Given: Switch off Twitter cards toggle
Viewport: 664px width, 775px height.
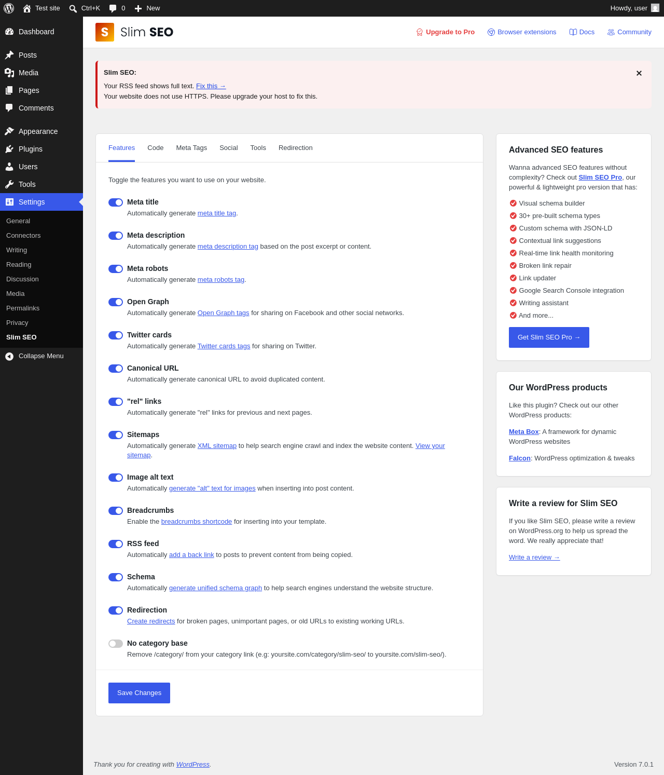Looking at the screenshot, I should (116, 335).
